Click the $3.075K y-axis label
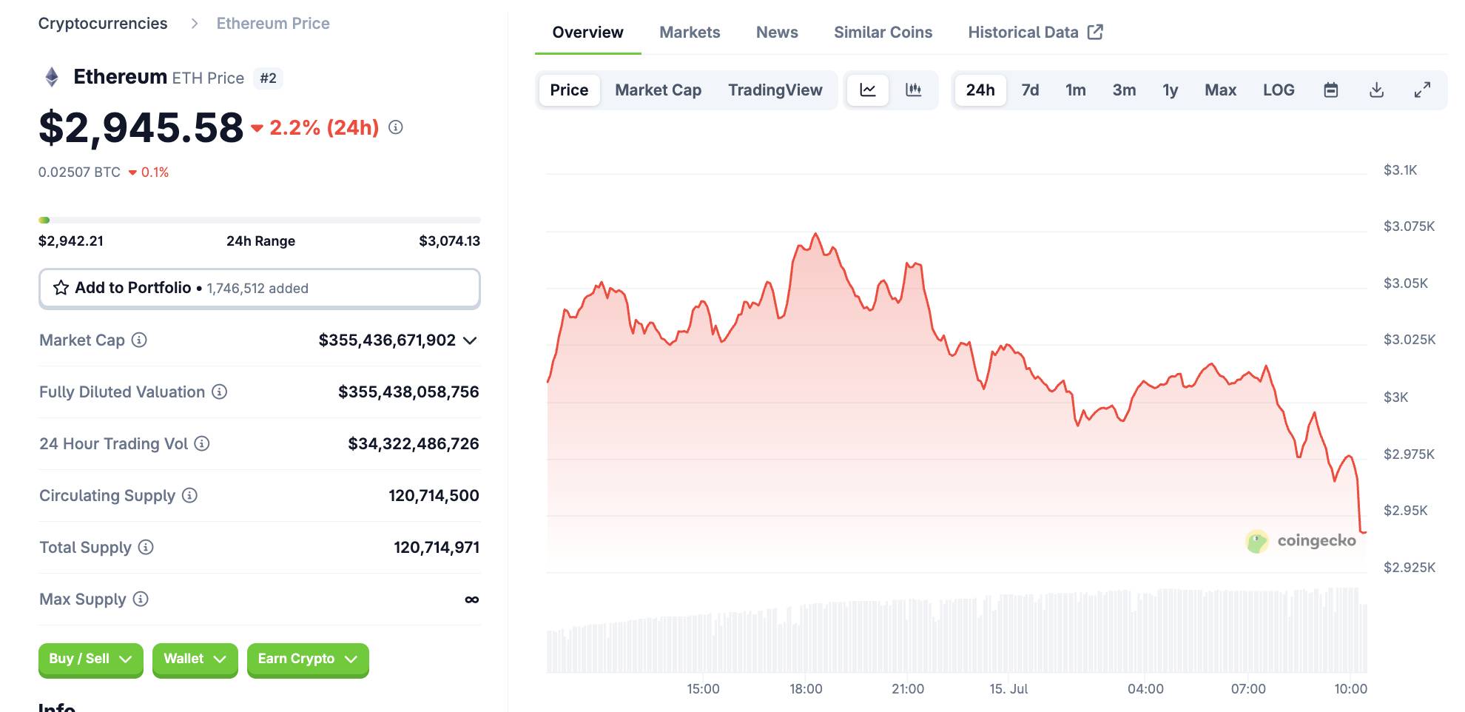Viewport: 1465px width, 712px height. [x=1409, y=226]
